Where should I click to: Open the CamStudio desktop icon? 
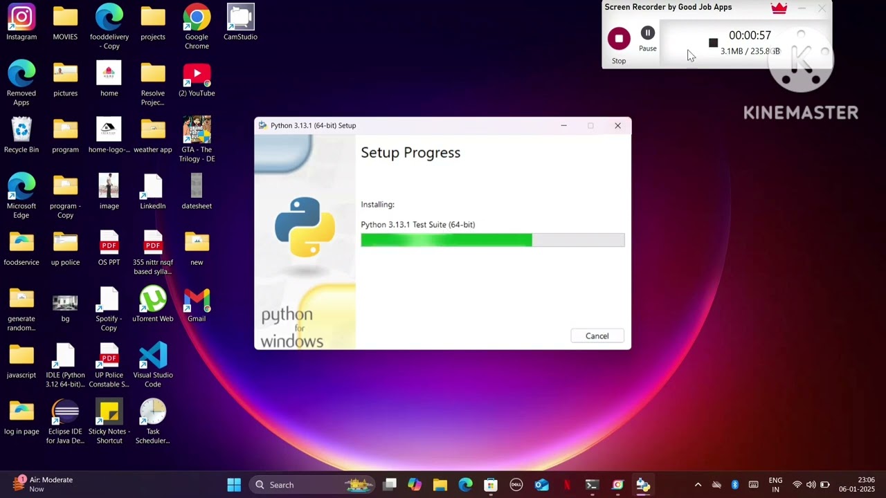pyautogui.click(x=240, y=24)
